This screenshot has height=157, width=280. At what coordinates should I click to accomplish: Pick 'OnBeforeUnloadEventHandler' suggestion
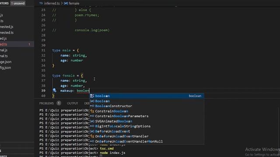click(x=147, y=137)
